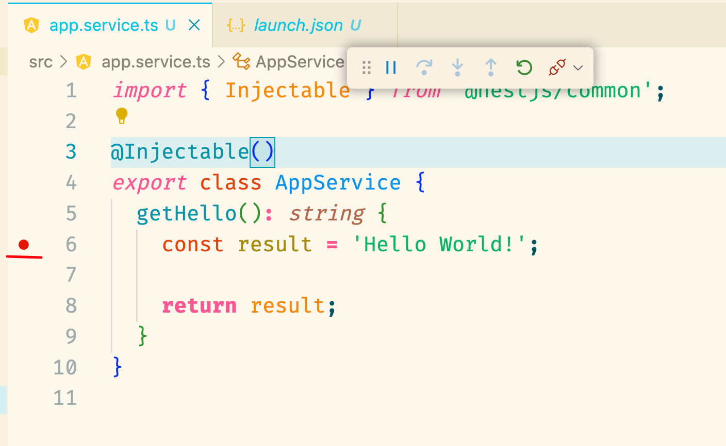Open the AppService breadcrumb symbol

(x=300, y=62)
